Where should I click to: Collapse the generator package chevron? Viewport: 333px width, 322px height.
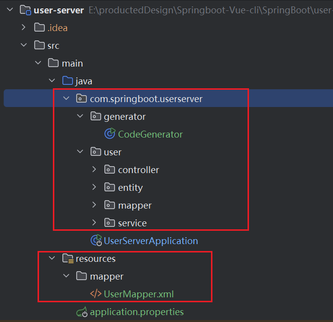pos(81,116)
